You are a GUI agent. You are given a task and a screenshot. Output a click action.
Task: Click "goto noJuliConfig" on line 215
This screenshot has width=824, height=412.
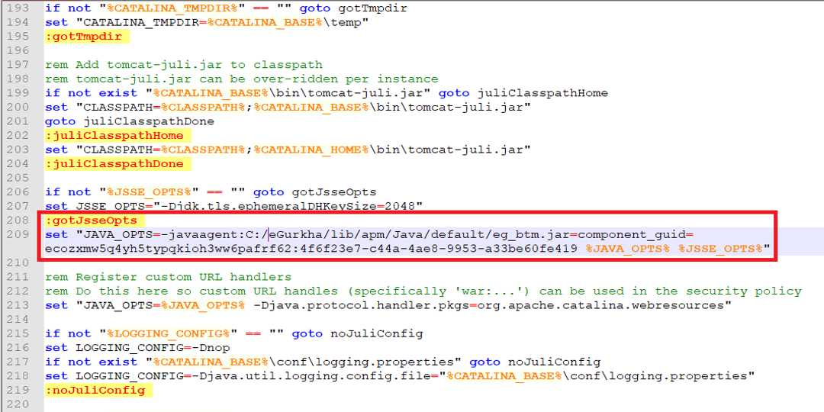click(x=357, y=333)
